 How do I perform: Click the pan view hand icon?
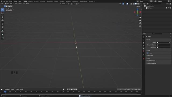(140, 20)
